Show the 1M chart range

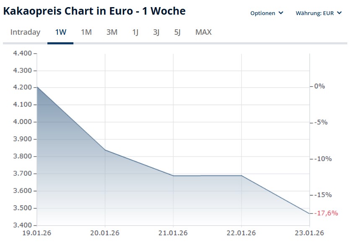coord(86,32)
